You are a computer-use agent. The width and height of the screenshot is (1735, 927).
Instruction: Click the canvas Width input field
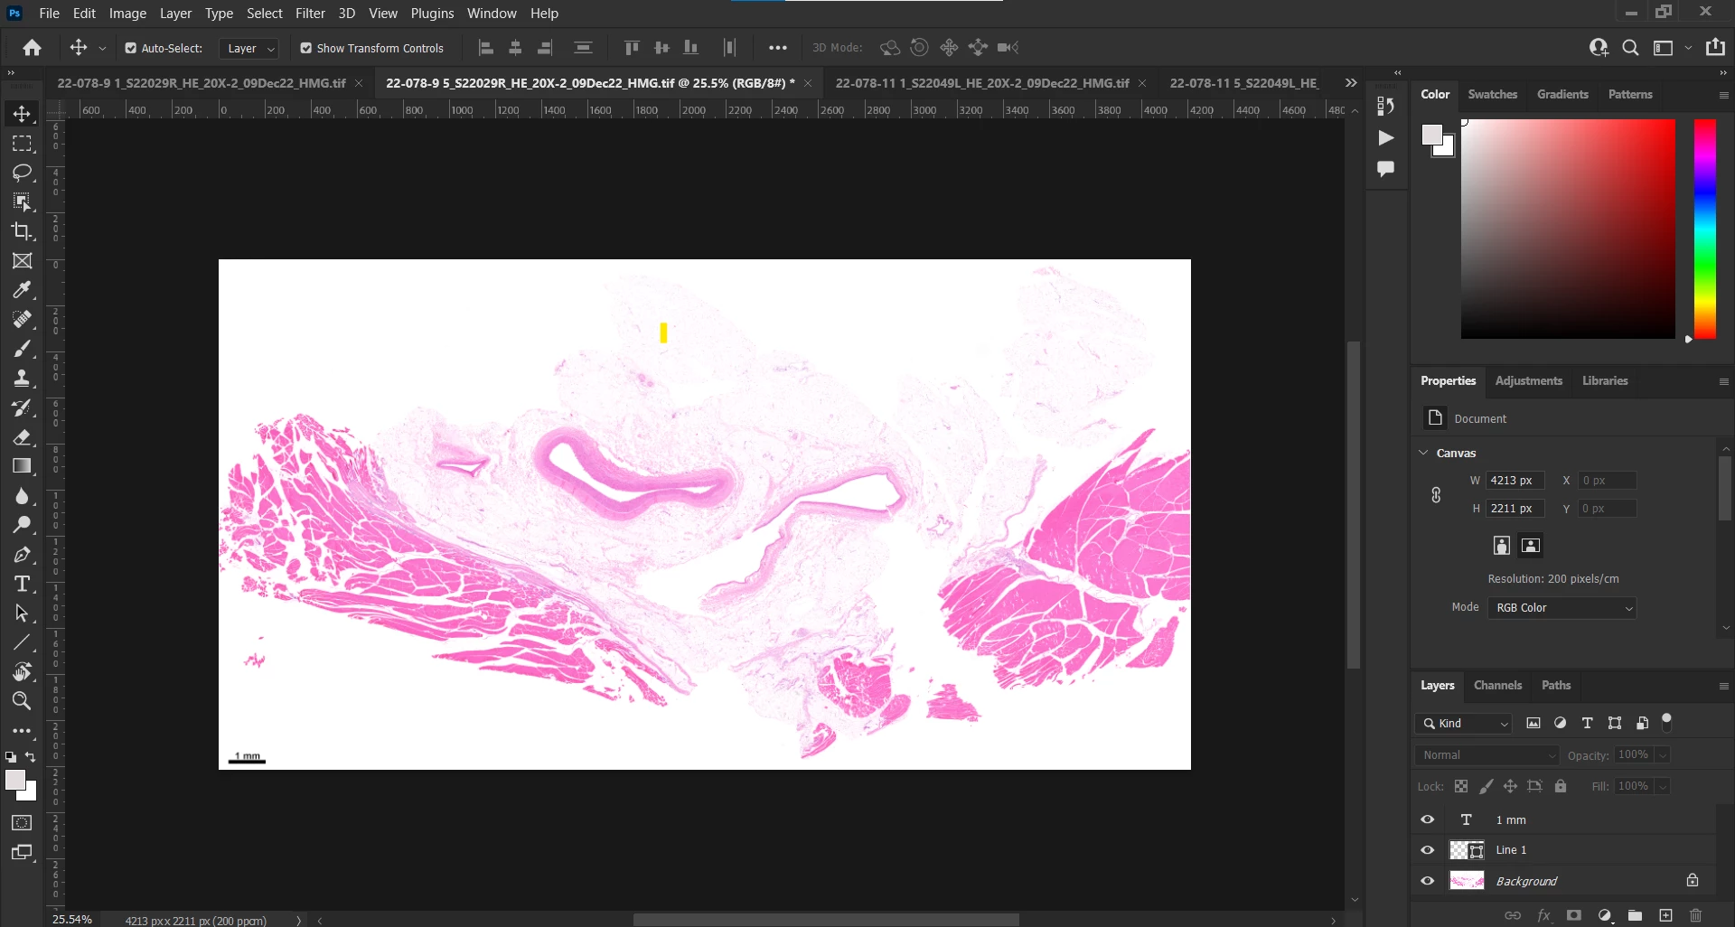(1515, 481)
